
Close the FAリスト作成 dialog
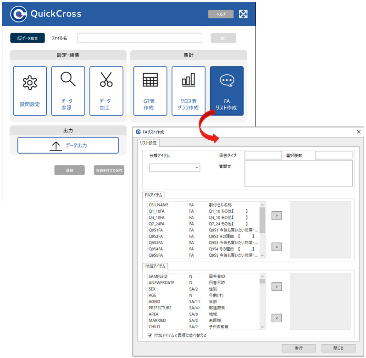[359, 132]
